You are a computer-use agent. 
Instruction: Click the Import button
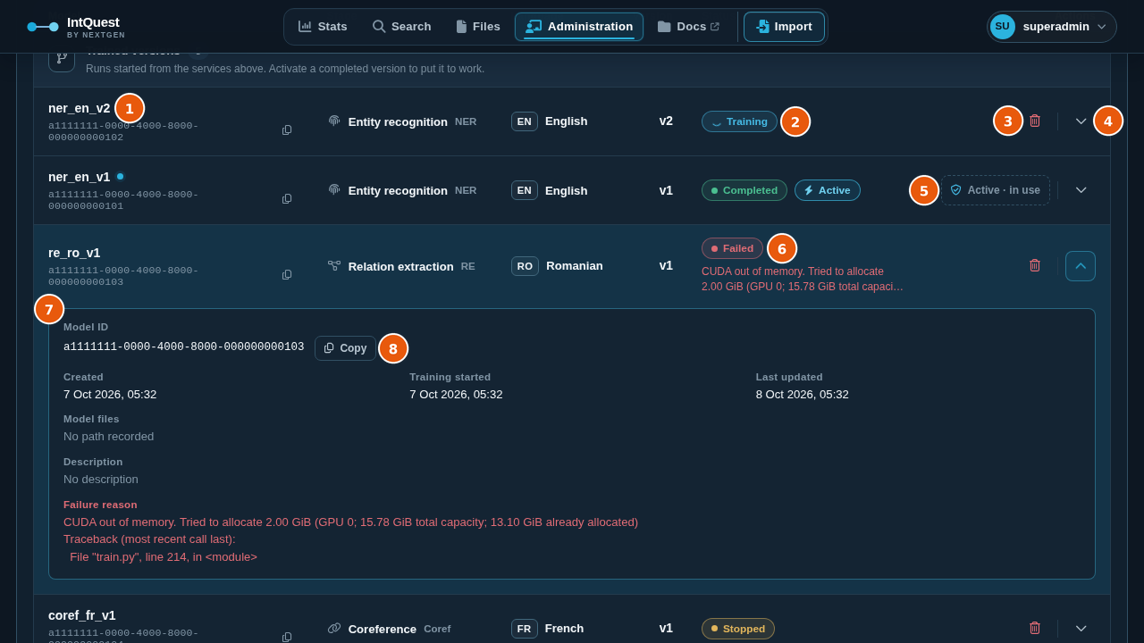tap(784, 27)
